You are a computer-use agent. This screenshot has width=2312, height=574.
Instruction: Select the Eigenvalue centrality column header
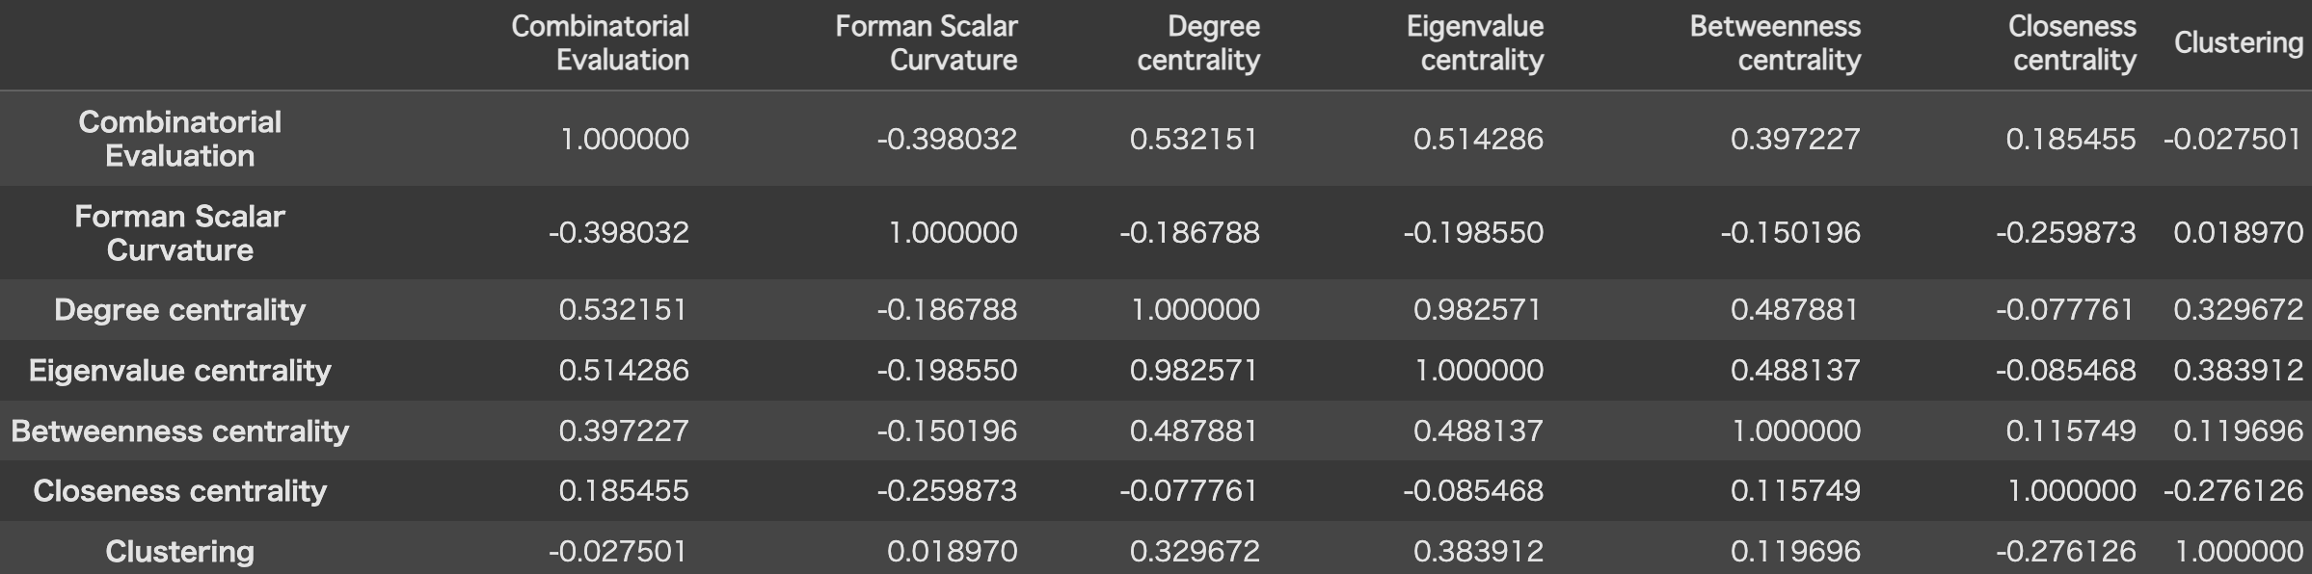1475,43
